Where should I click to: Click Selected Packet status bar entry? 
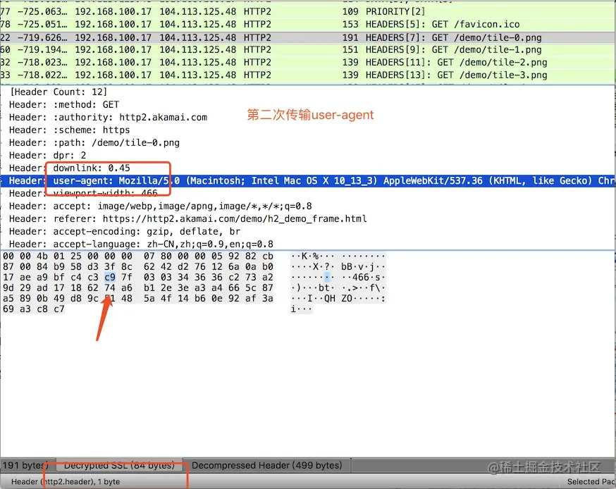tap(591, 481)
